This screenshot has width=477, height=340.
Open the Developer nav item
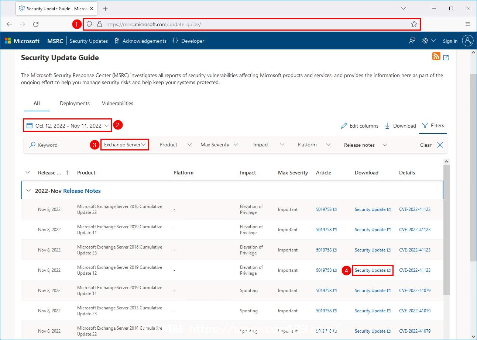188,41
